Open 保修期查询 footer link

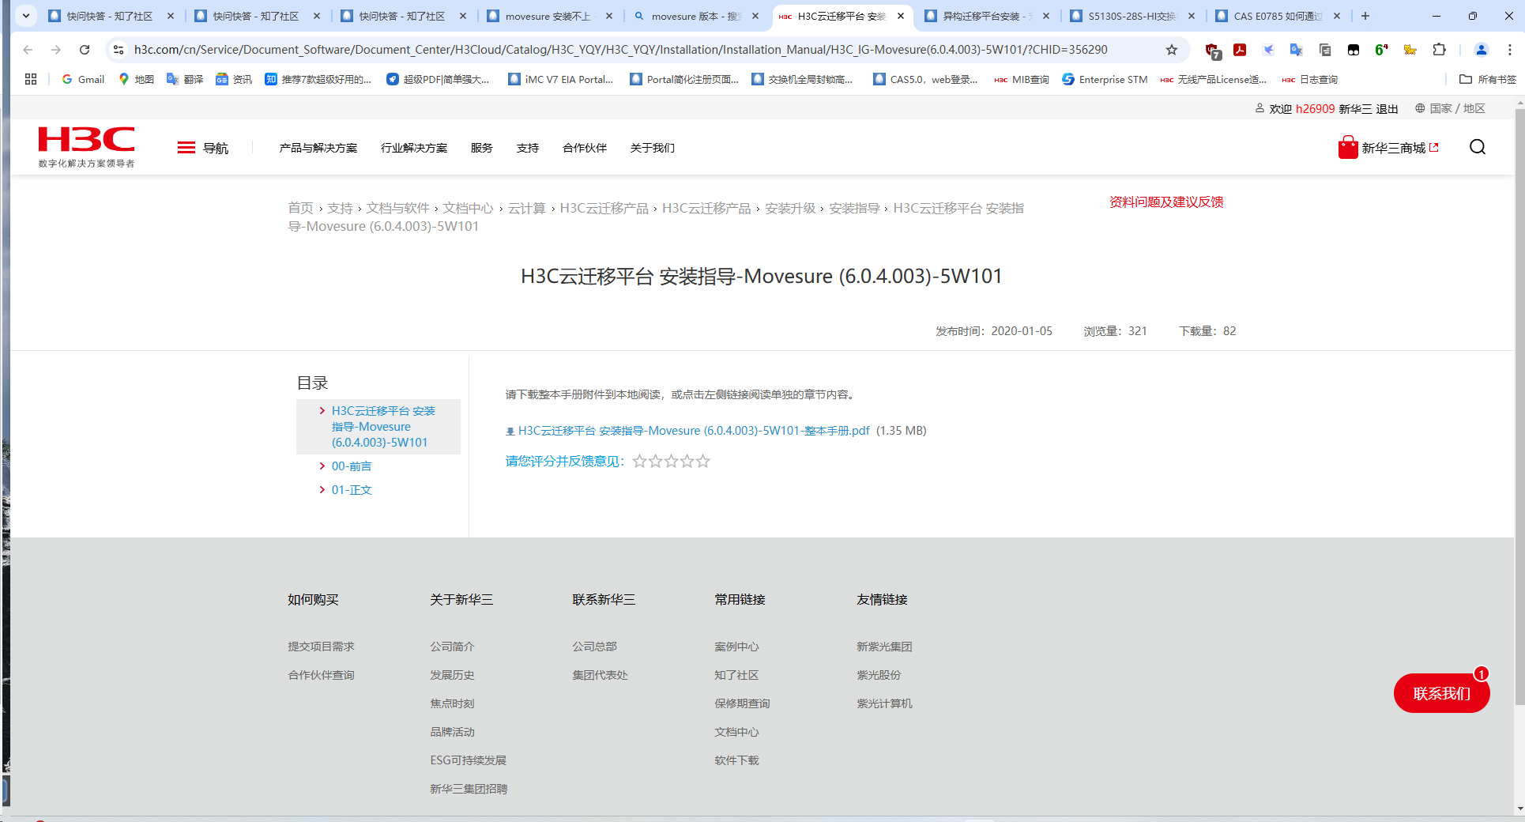coord(742,703)
